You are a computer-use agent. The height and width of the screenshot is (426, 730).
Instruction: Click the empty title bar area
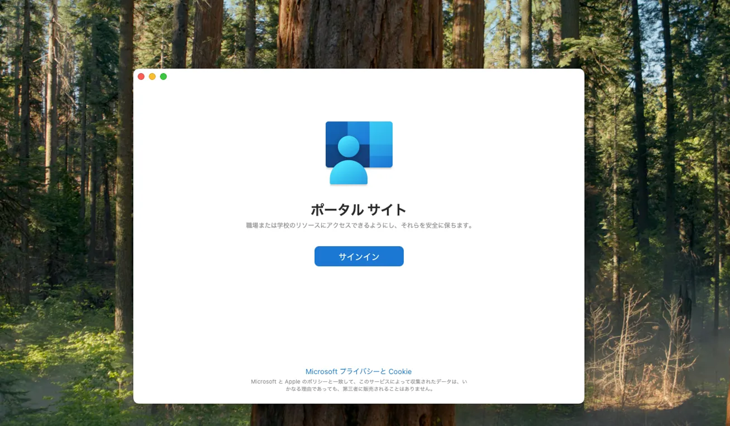tap(359, 76)
